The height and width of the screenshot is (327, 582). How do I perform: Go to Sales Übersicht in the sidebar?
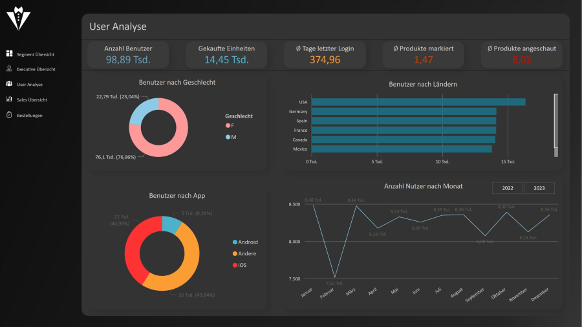point(32,100)
